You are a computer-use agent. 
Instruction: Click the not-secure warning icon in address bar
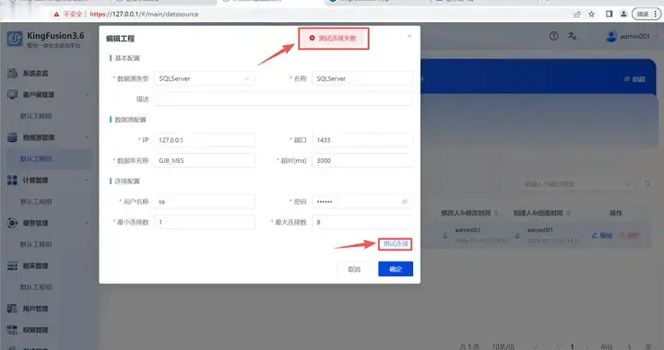[x=56, y=14]
